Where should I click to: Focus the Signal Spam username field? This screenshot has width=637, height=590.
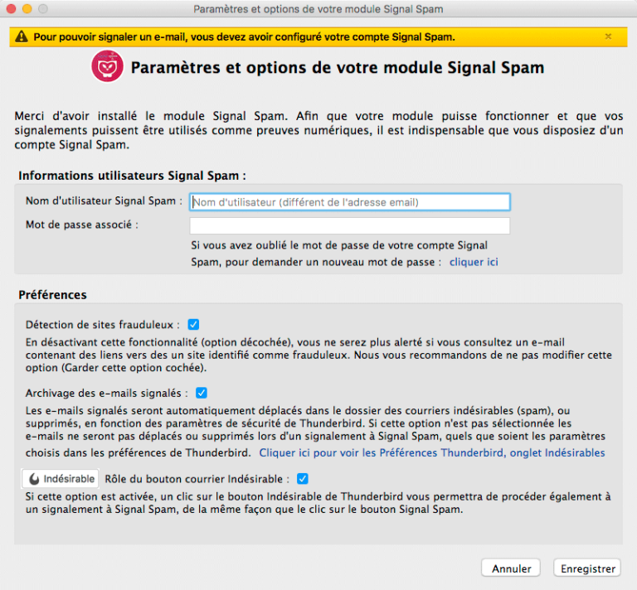tap(349, 202)
